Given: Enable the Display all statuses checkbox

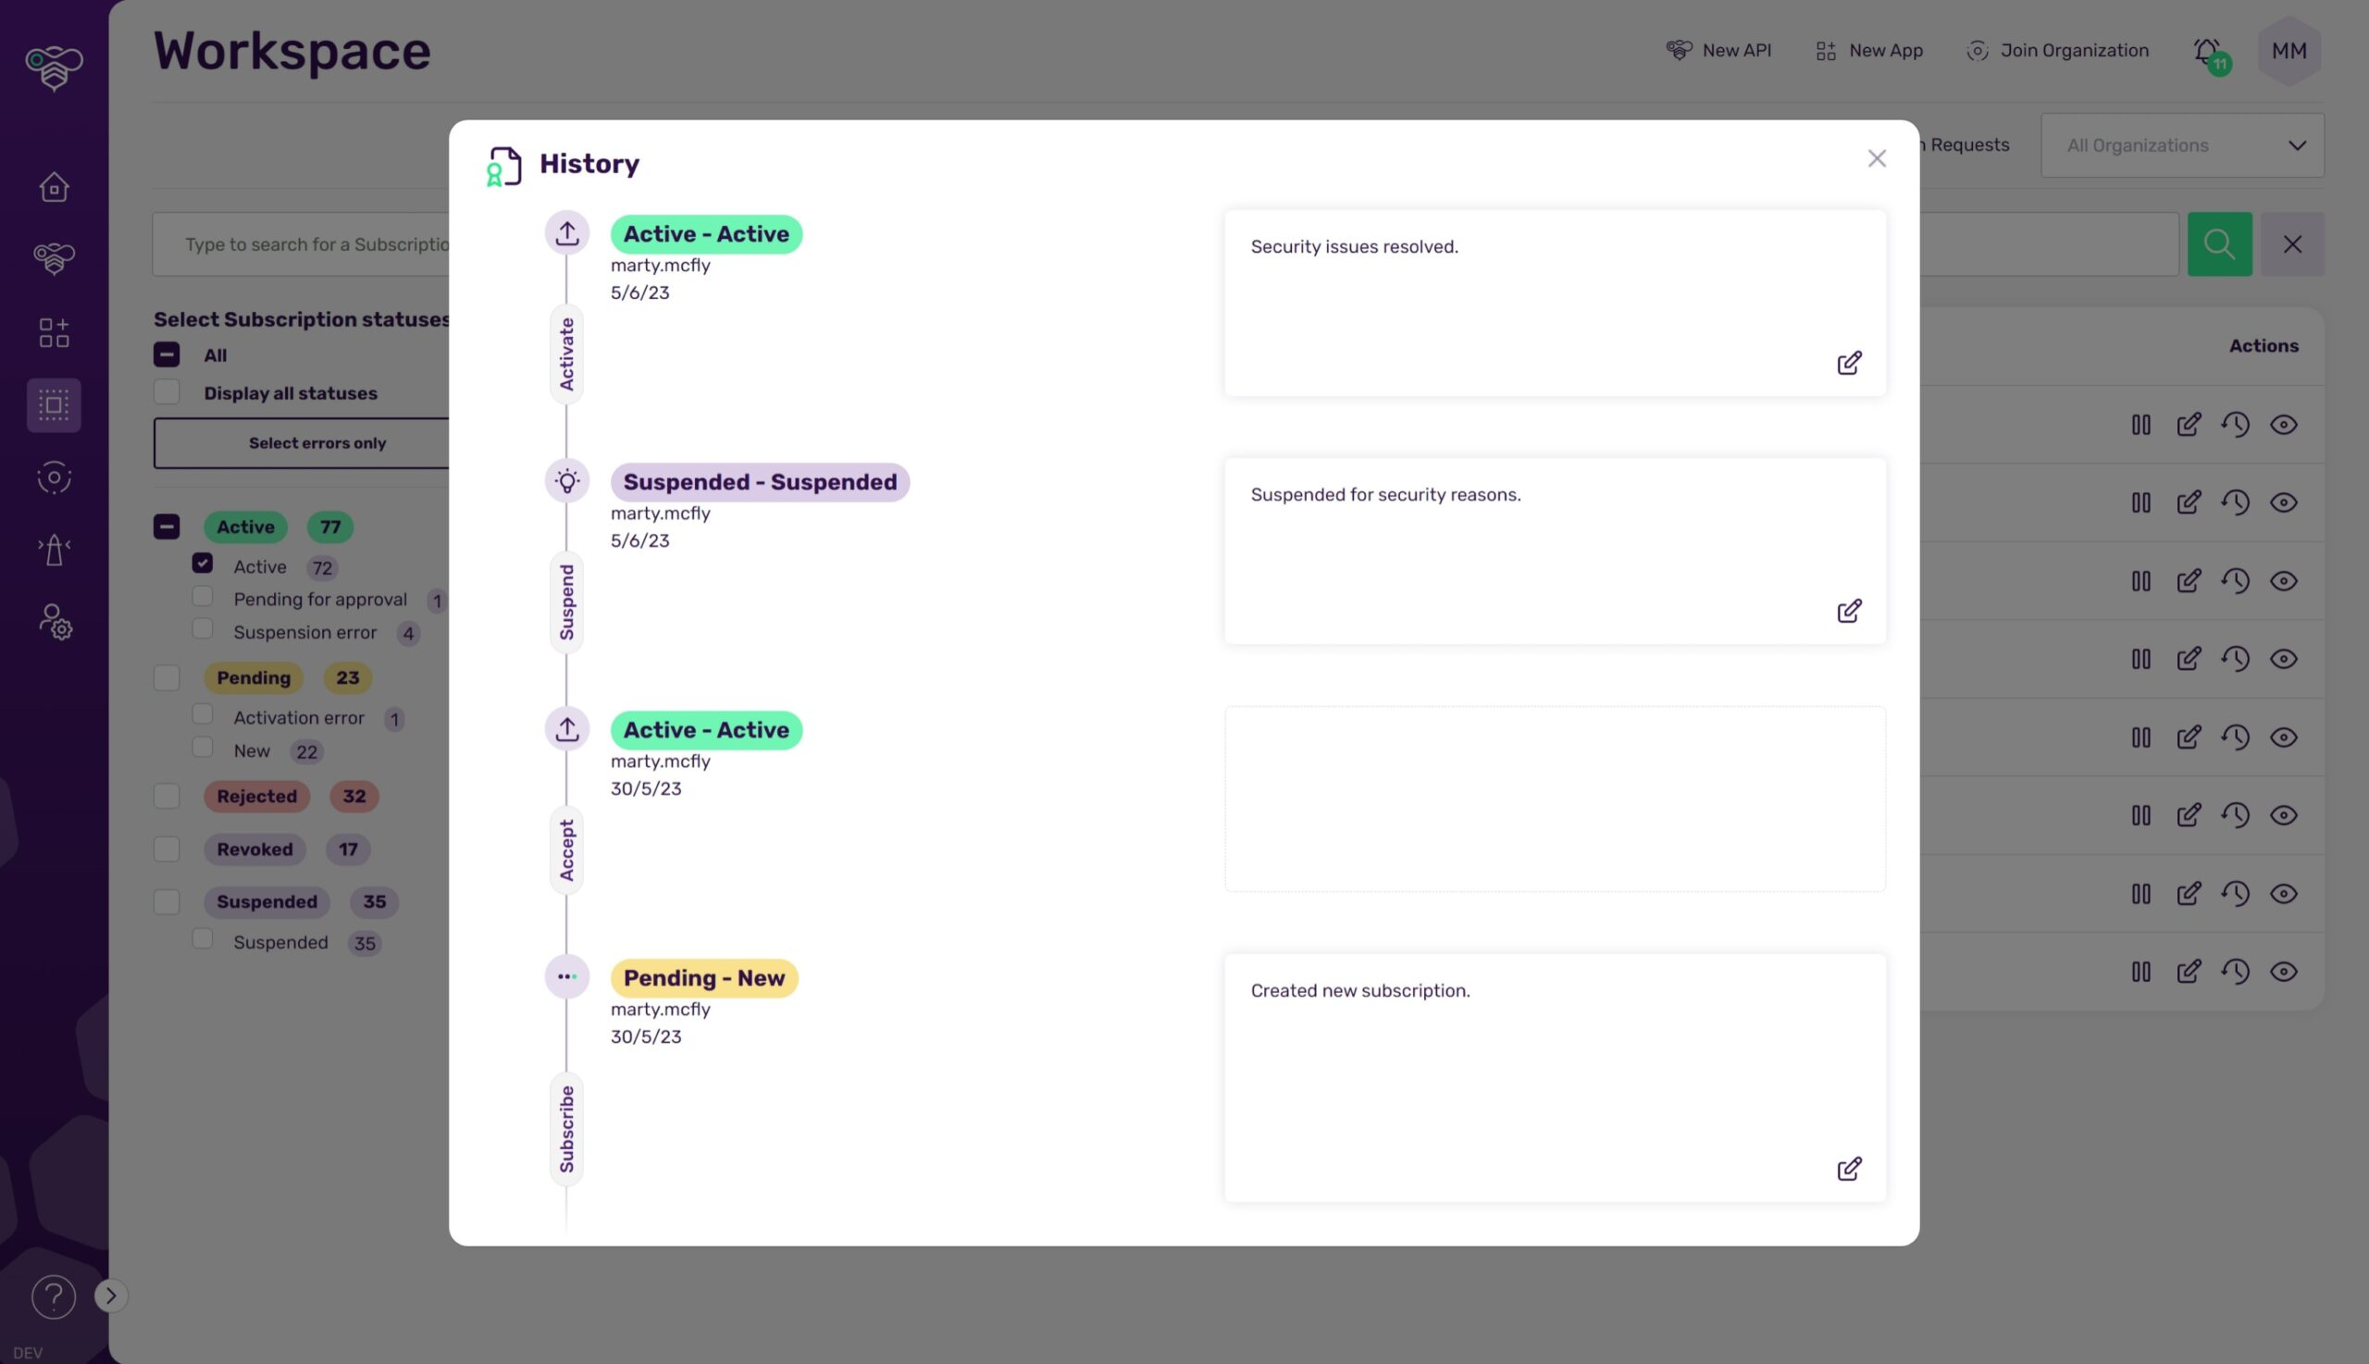Looking at the screenshot, I should (x=167, y=392).
